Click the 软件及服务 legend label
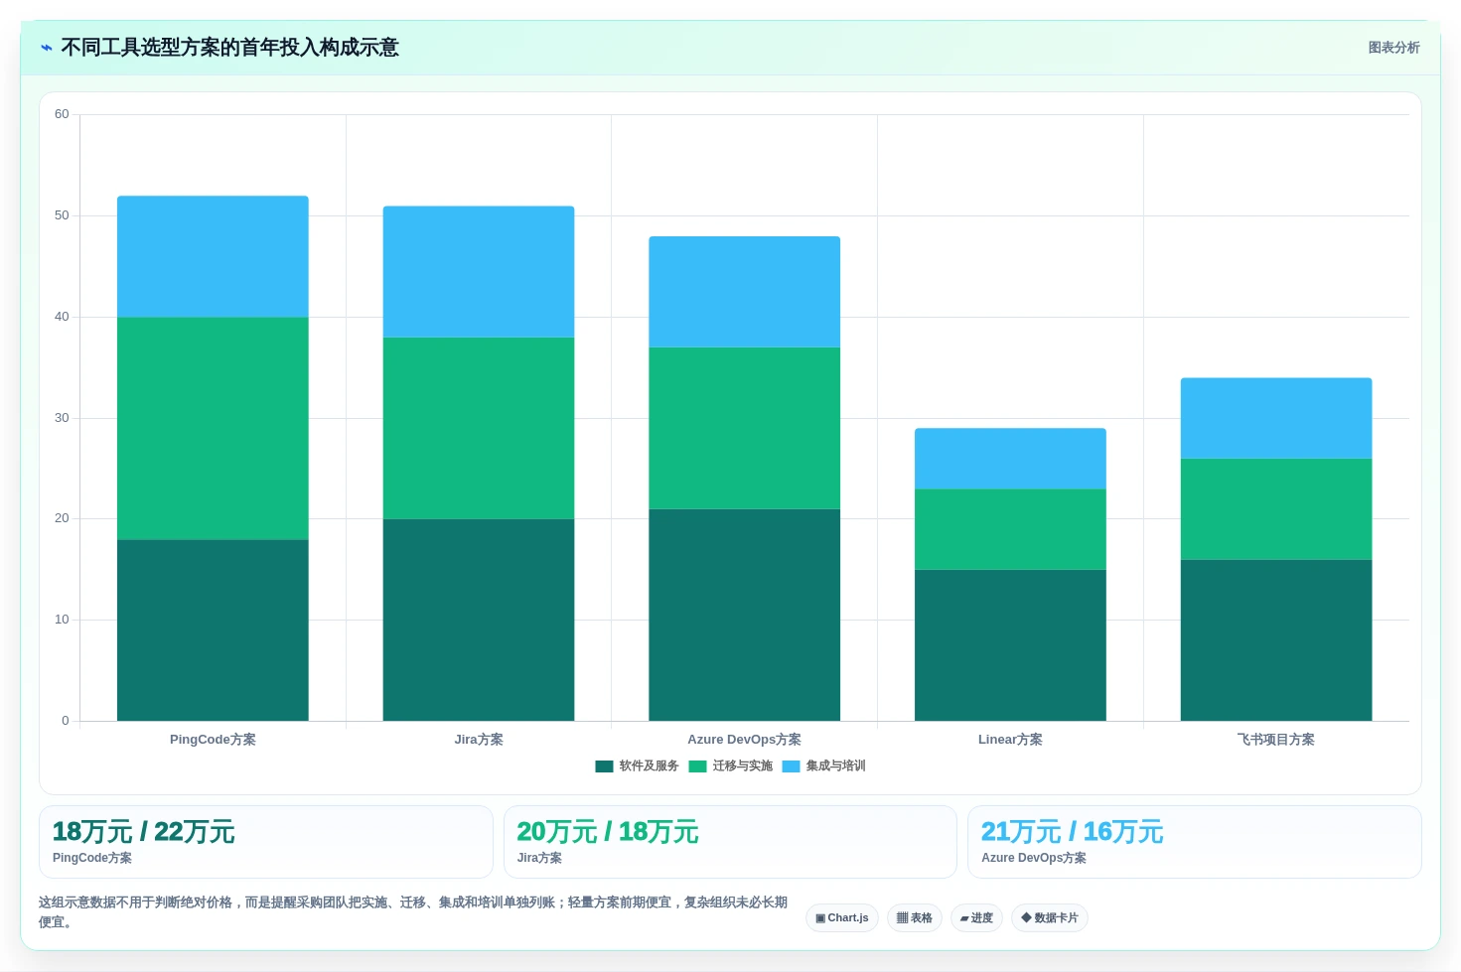This screenshot has width=1461, height=972. tap(649, 766)
